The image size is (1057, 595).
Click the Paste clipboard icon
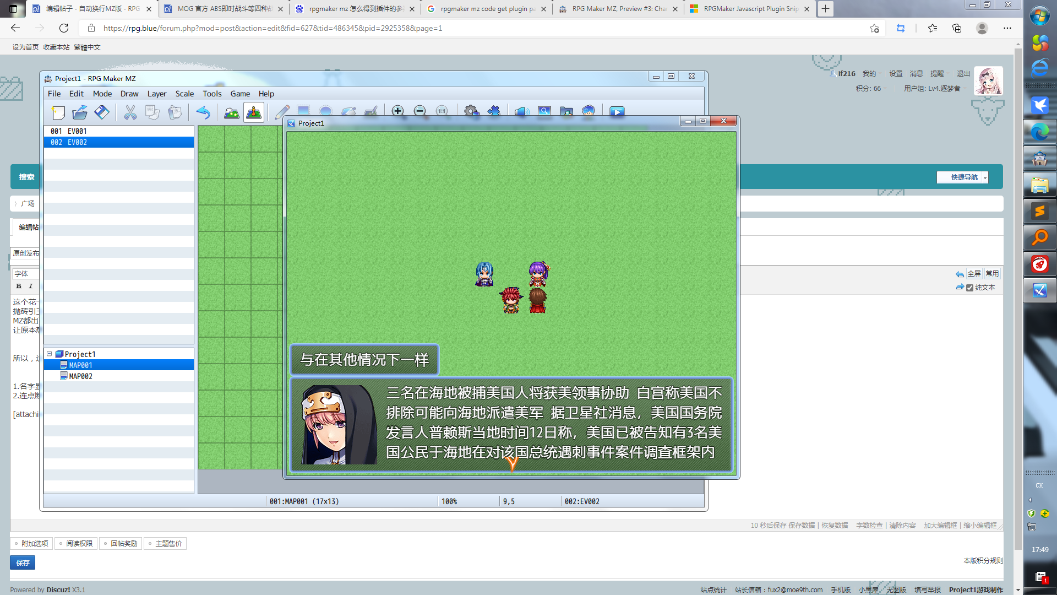point(175,112)
